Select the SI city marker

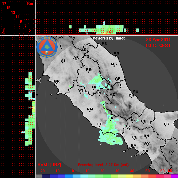pyautogui.click(x=63, y=63)
